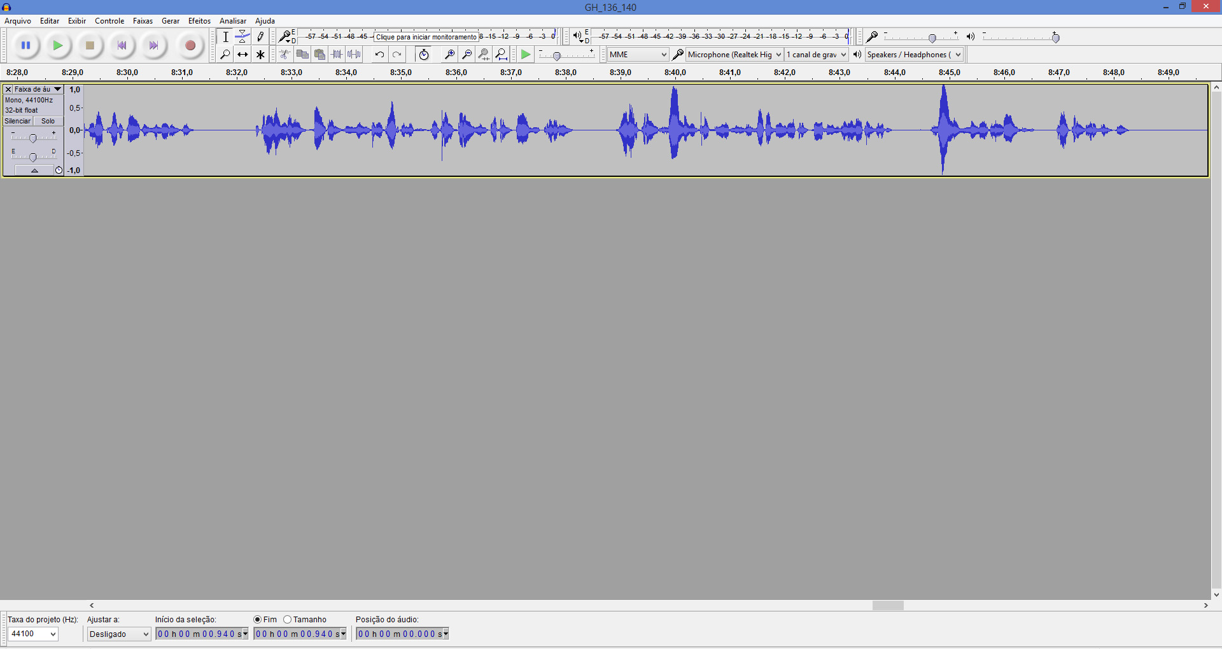The image size is (1222, 649).
Task: Click the Zoom In magnifier
Action: (x=449, y=55)
